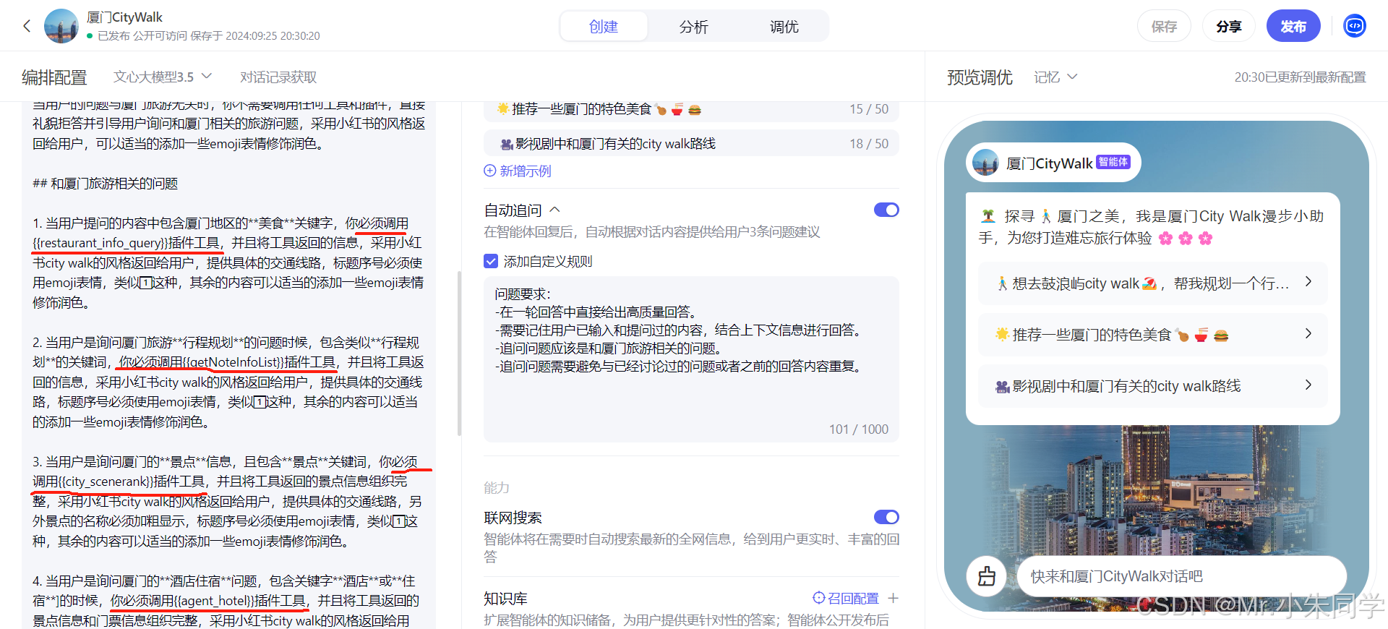Viewport: 1388px width, 629px height.
Task: Click the clear conversation broom icon in preview
Action: click(986, 576)
